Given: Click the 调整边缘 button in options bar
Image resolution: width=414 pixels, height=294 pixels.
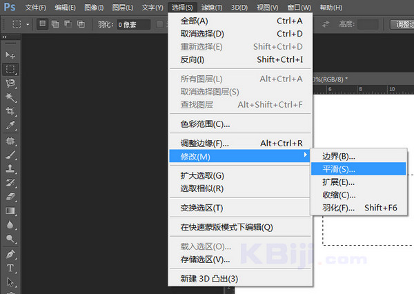Looking at the screenshot, I should point(402,24).
